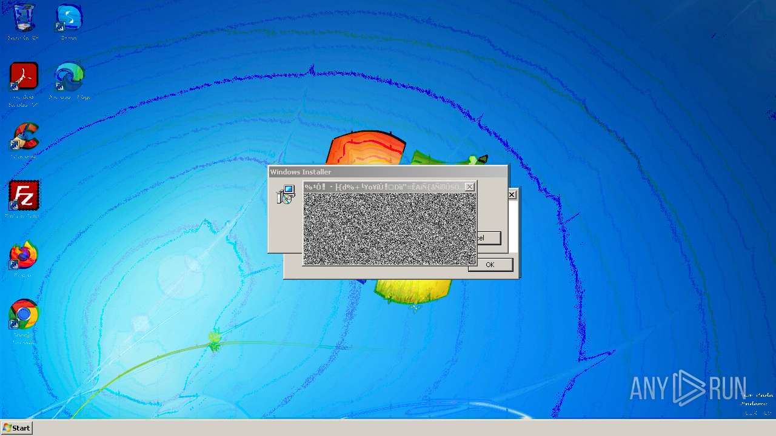Open Adobe Acrobat Reader desktop shortcut
Viewport: 776px width, 436px height.
pos(24,84)
